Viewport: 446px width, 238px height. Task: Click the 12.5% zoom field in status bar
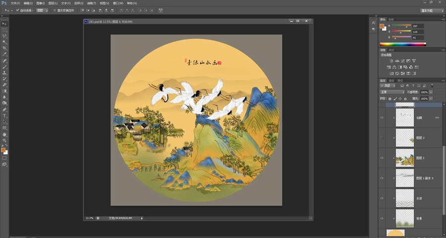(90, 218)
